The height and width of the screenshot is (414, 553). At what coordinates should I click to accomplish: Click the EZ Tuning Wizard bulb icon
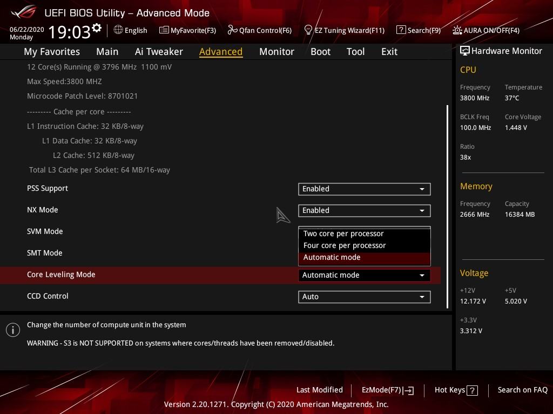click(308, 30)
